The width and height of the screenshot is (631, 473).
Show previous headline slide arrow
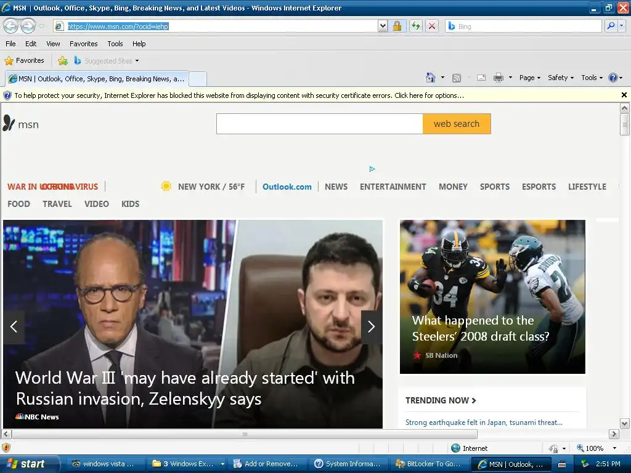(x=14, y=326)
